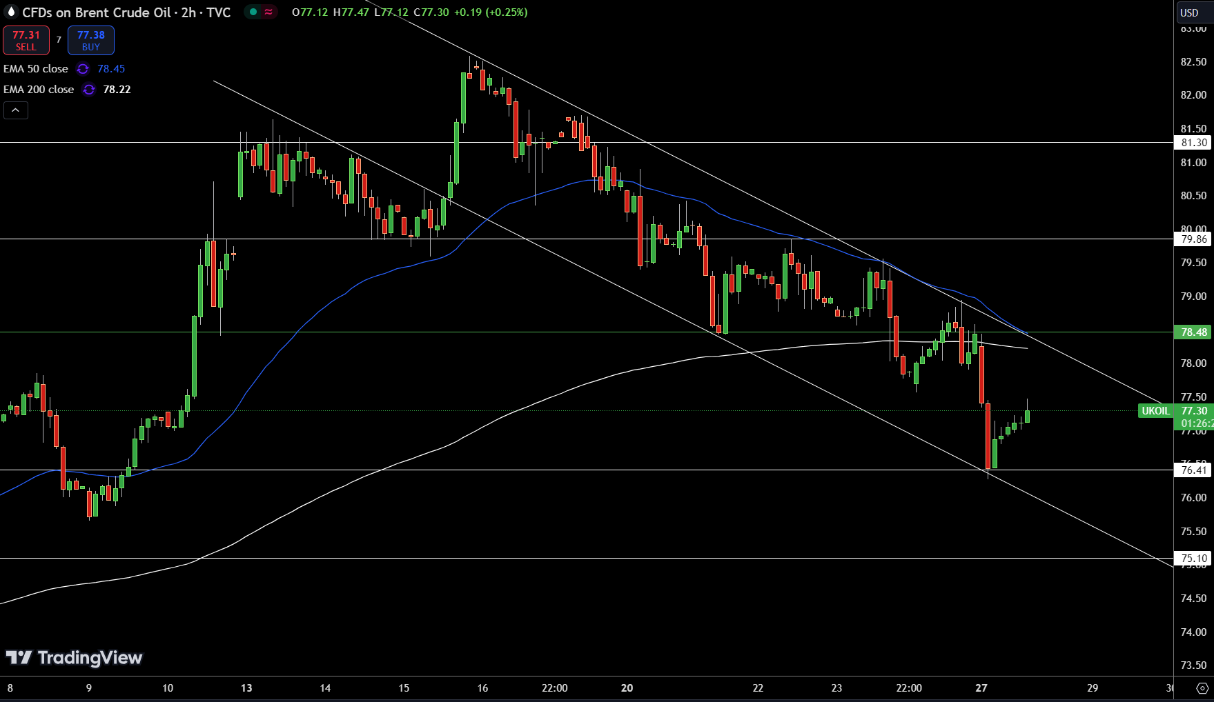The image size is (1214, 702).
Task: Click the date 16 on time axis
Action: (482, 688)
